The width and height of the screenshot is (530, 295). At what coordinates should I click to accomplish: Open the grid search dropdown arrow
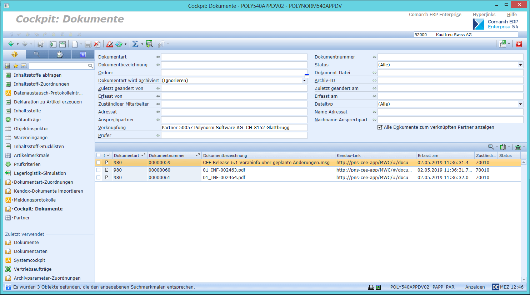497,147
